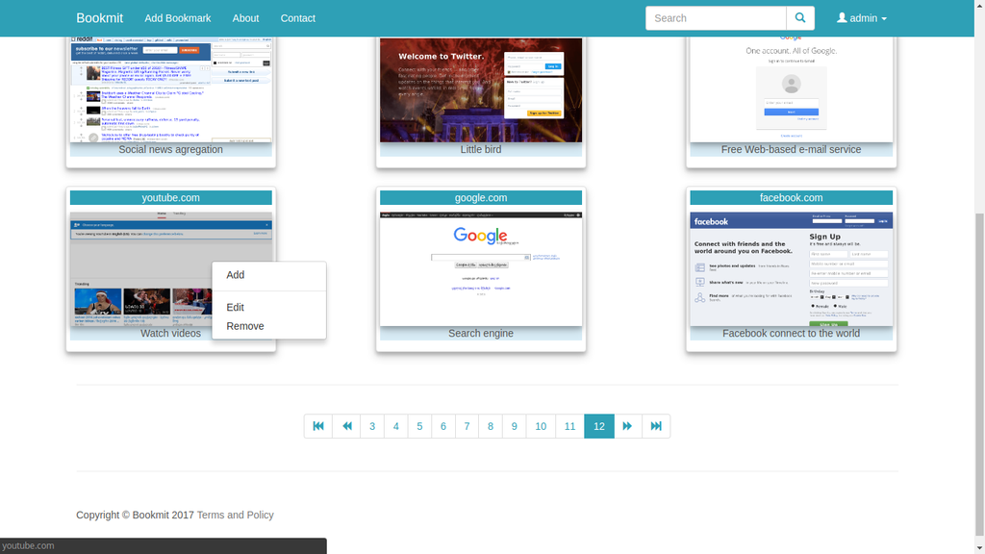
Task: Go to page 11
Action: pos(569,426)
